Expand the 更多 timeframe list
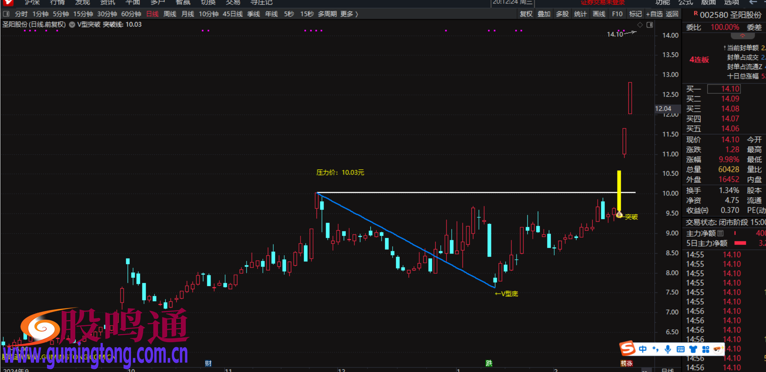766x372 pixels. click(x=349, y=14)
